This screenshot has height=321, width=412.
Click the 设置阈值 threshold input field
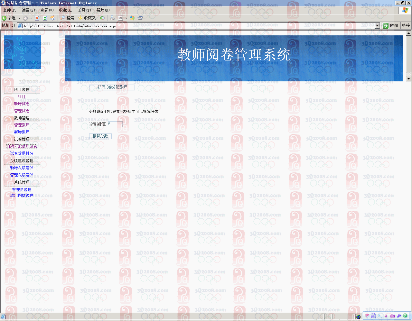pyautogui.click(x=115, y=124)
